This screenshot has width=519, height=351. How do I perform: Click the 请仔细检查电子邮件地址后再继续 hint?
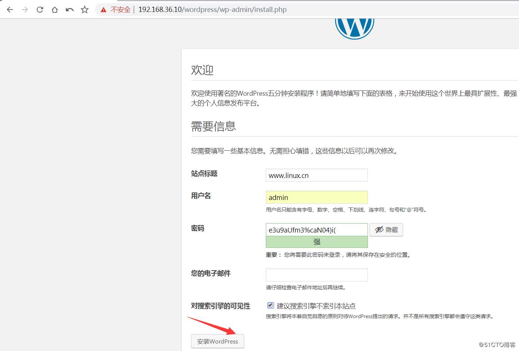(306, 287)
